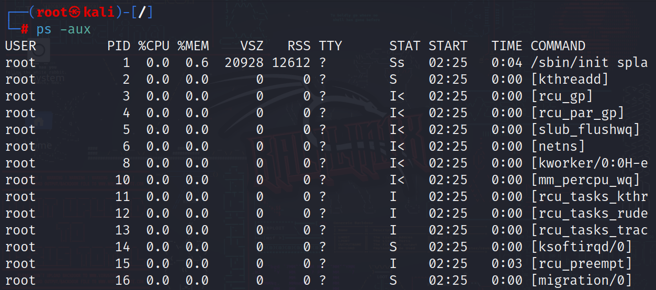The image size is (656, 290).
Task: Click the [ksoftirqd/0] process name
Action: coord(581,247)
